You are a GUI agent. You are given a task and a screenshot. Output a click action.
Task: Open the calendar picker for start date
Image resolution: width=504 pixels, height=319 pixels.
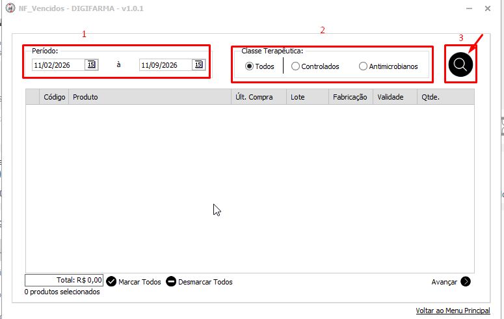coord(91,64)
